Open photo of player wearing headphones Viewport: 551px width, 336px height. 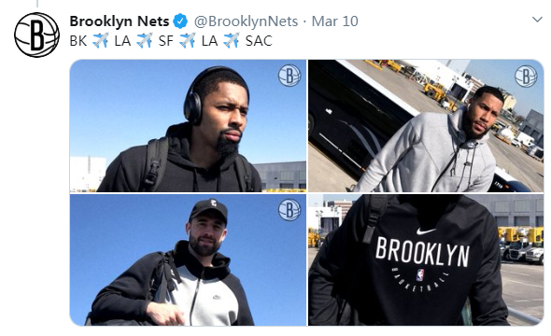pyautogui.click(x=188, y=126)
